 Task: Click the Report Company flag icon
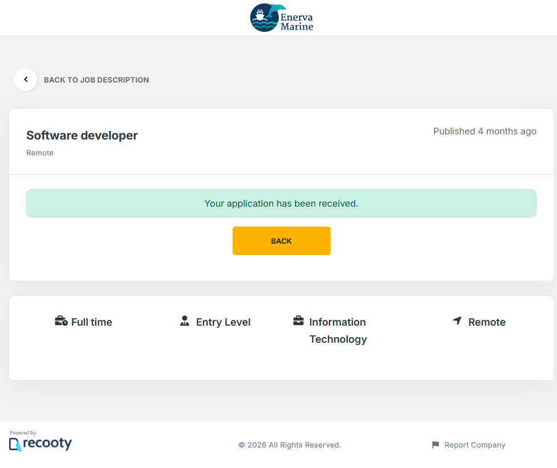[x=436, y=445]
